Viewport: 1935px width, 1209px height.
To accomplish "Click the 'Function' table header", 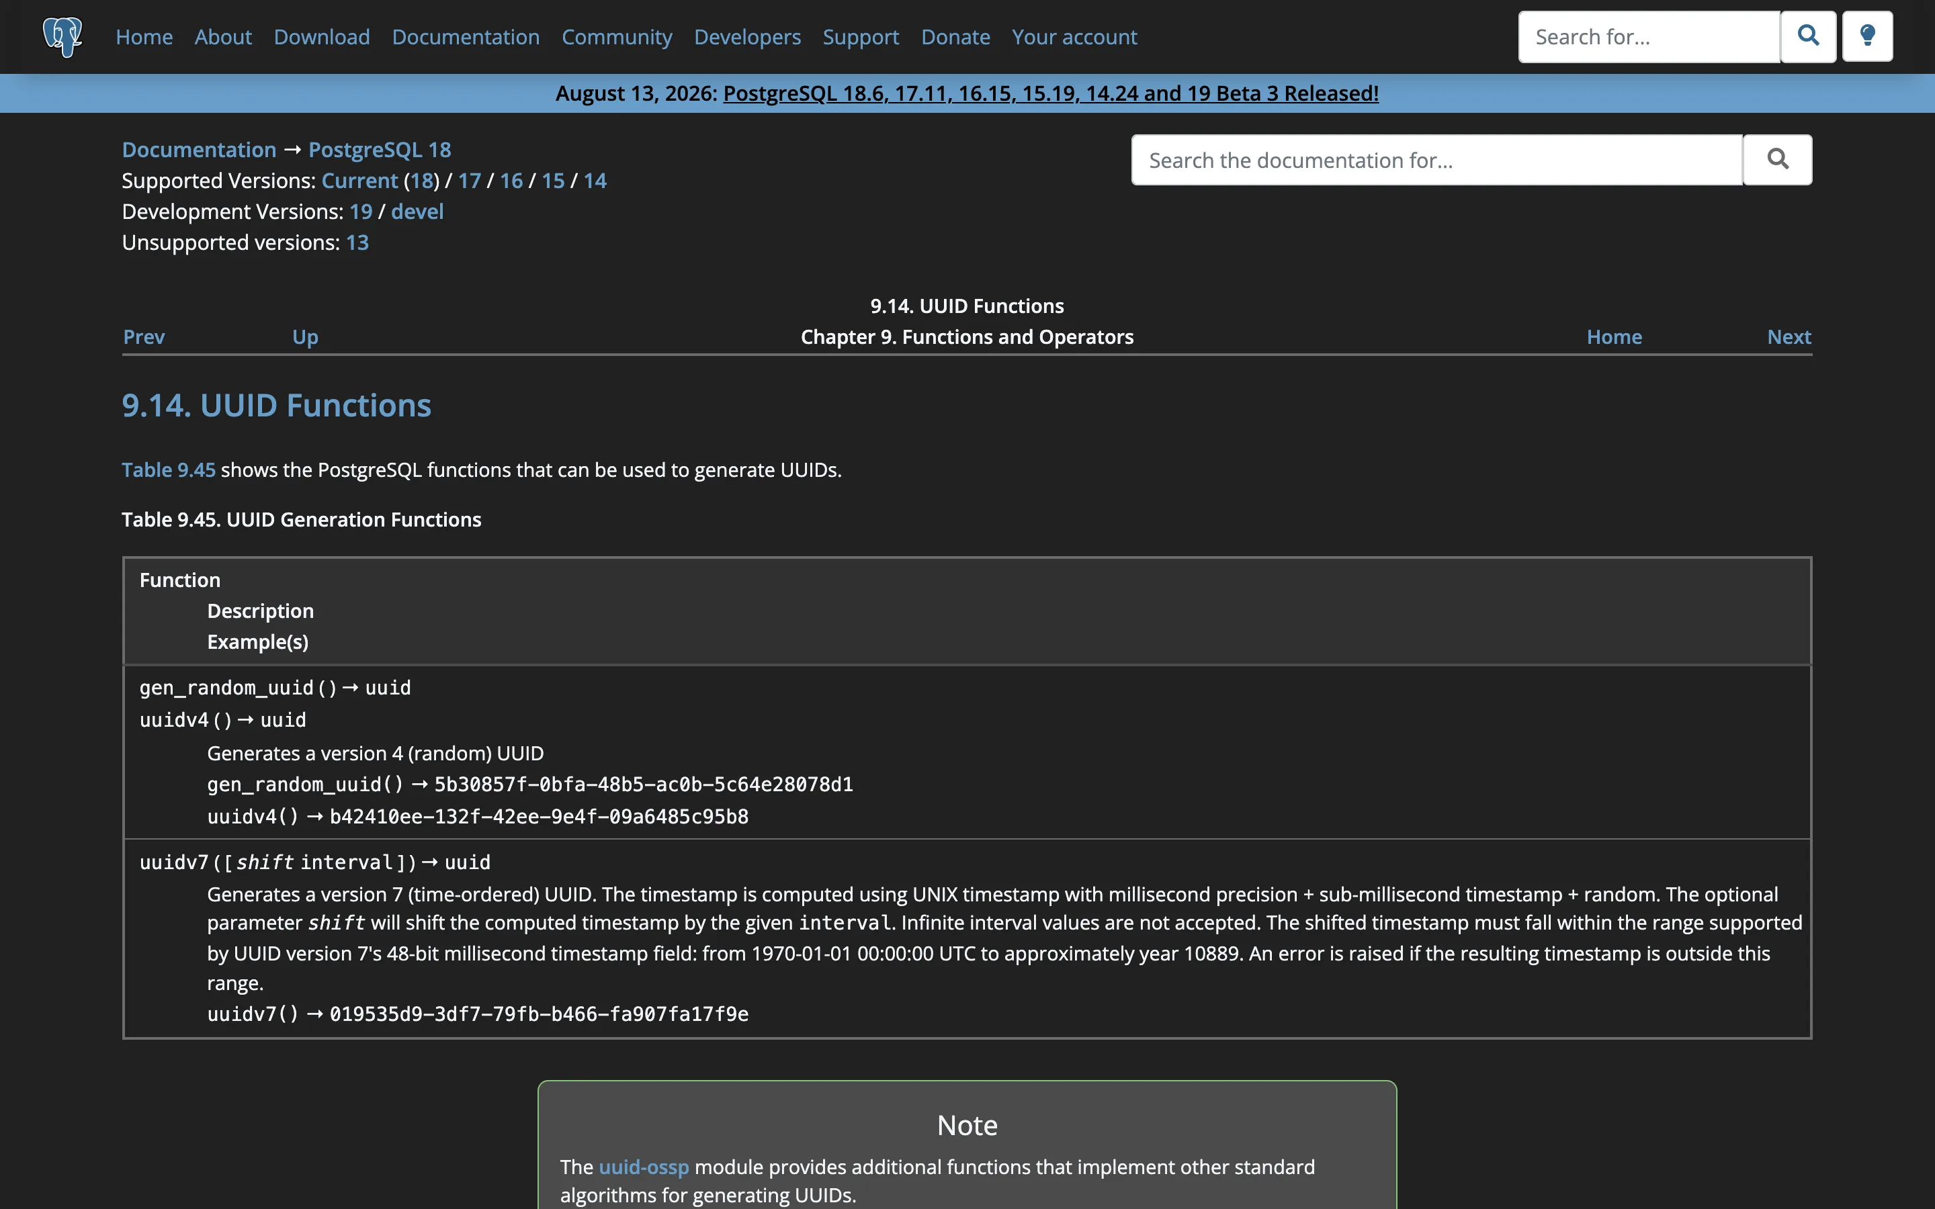I will point(180,580).
